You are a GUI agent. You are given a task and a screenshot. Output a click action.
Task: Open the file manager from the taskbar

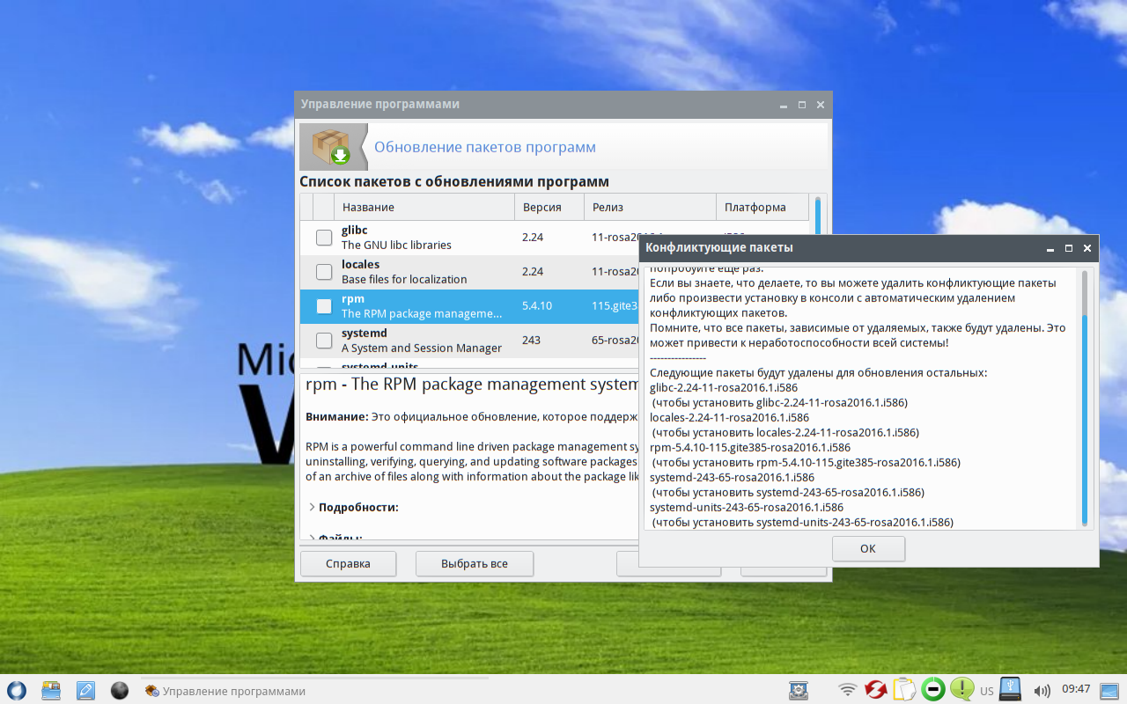click(x=51, y=690)
